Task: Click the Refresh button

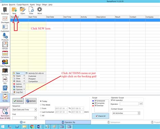Action: (x=31, y=101)
